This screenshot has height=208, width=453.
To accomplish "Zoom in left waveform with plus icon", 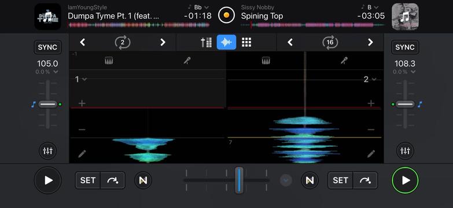I will (82, 103).
